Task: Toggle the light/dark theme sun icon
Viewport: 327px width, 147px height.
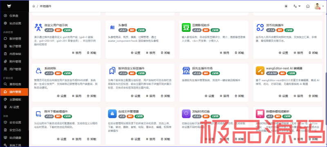Action: click(286, 6)
